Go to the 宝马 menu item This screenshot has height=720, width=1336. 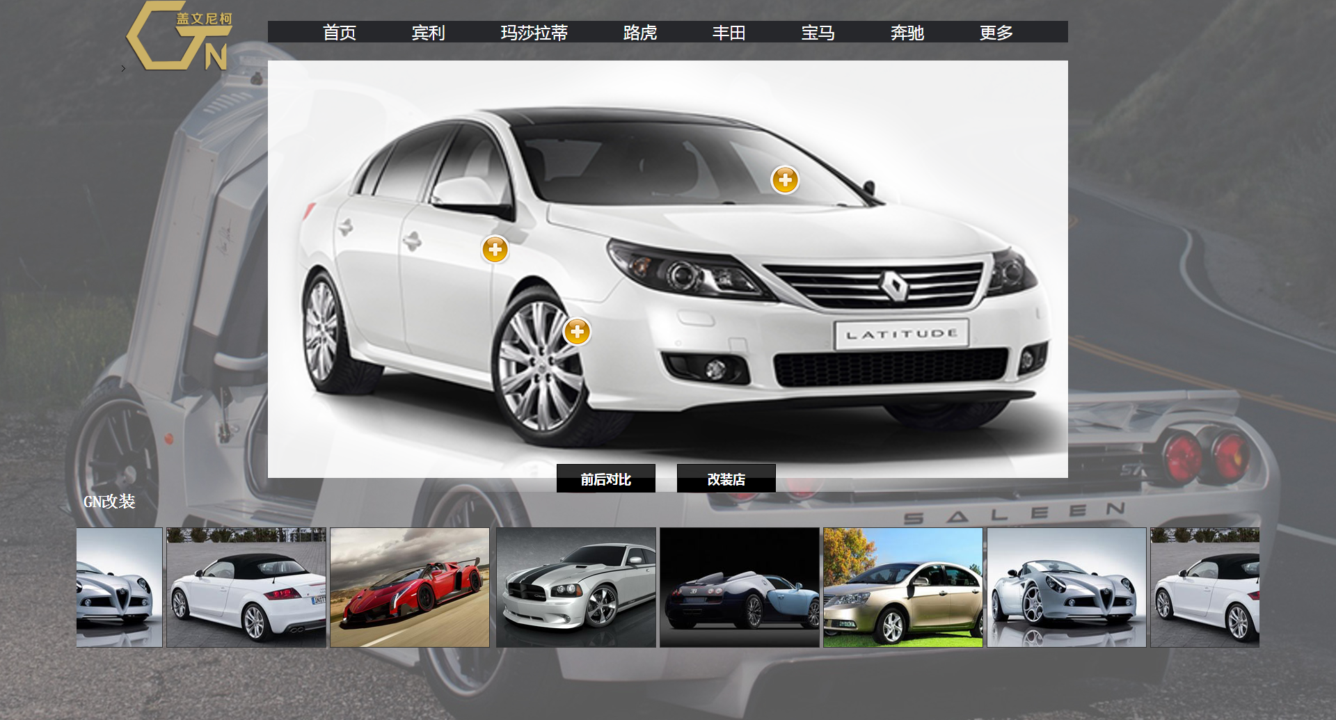(x=818, y=33)
